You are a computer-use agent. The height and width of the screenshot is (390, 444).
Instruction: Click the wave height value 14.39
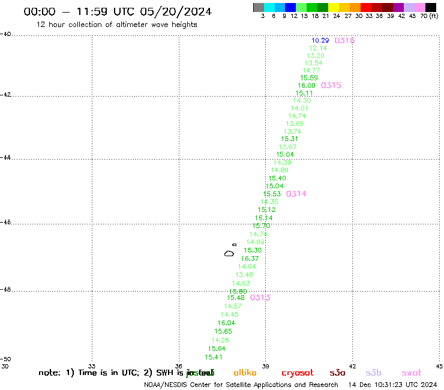click(283, 163)
